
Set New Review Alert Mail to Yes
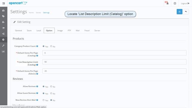coord(43,100)
